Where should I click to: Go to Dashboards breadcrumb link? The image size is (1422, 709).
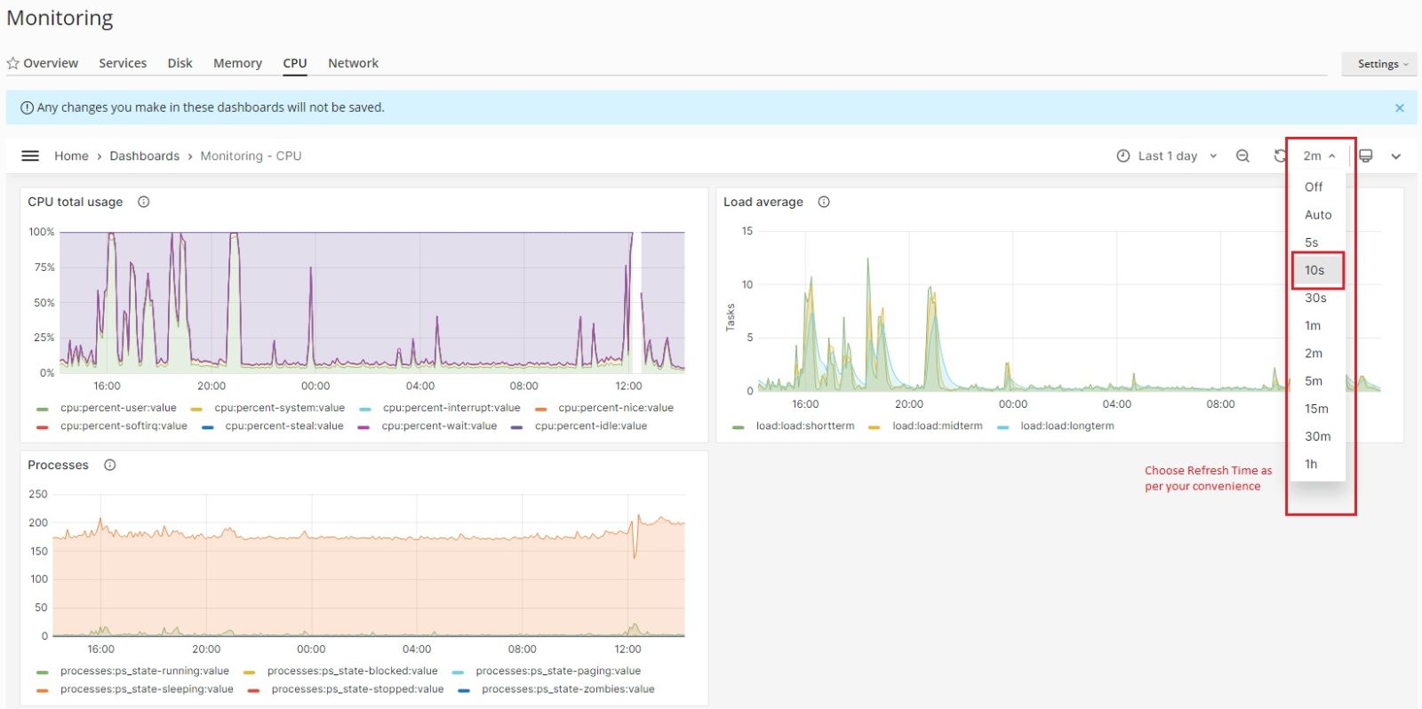coord(144,156)
